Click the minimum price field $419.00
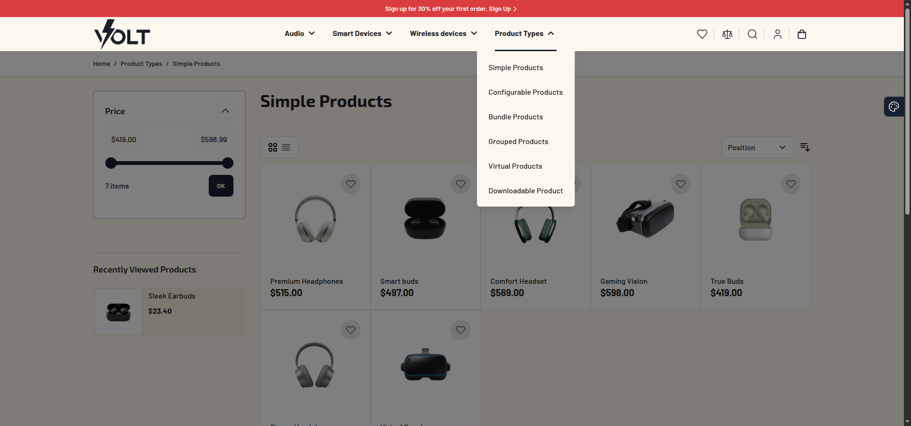The image size is (911, 426). click(124, 139)
